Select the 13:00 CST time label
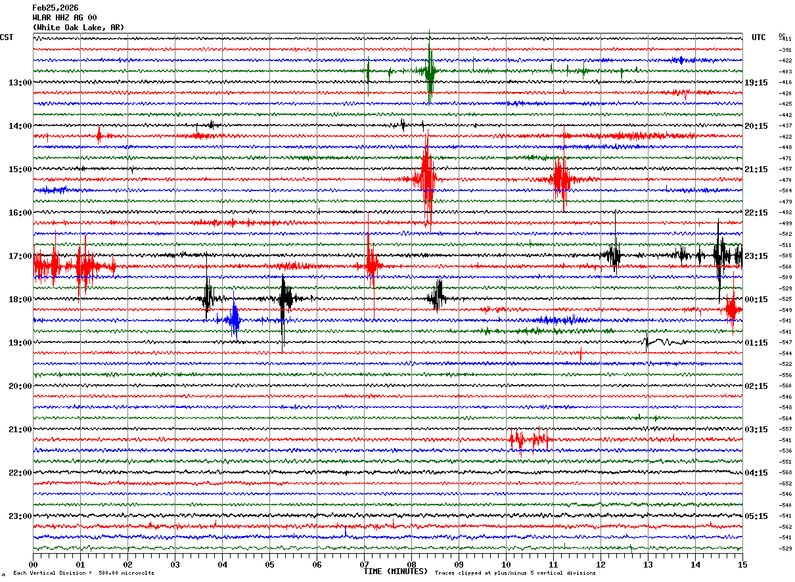The height and width of the screenshot is (582, 795). [20, 83]
